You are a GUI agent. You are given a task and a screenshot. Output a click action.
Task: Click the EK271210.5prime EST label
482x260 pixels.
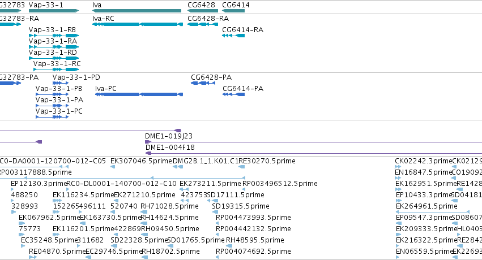tap(144, 195)
